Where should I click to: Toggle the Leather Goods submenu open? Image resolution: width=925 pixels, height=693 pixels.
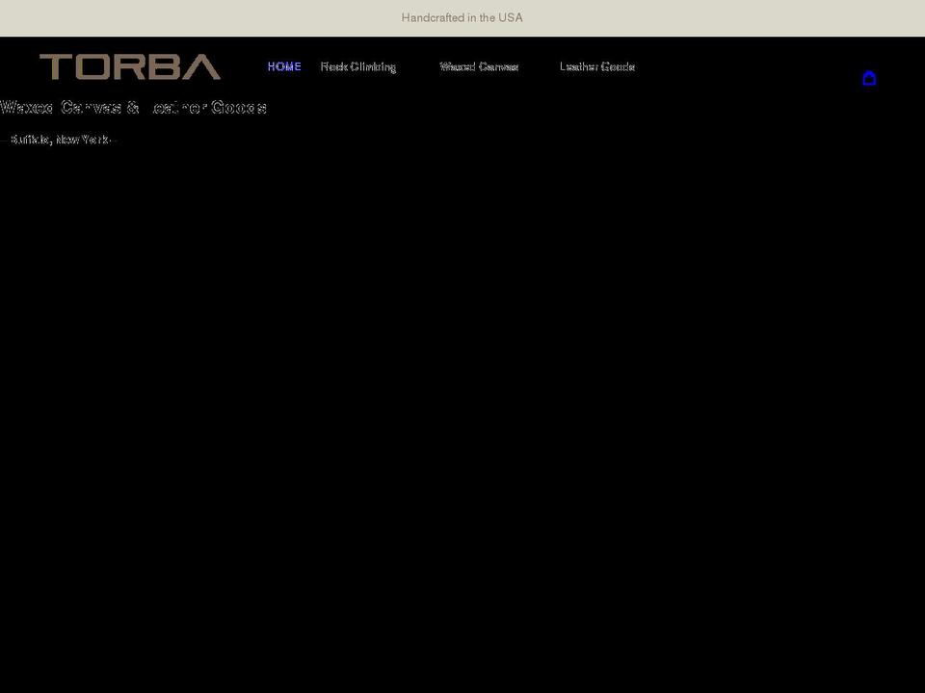click(597, 66)
